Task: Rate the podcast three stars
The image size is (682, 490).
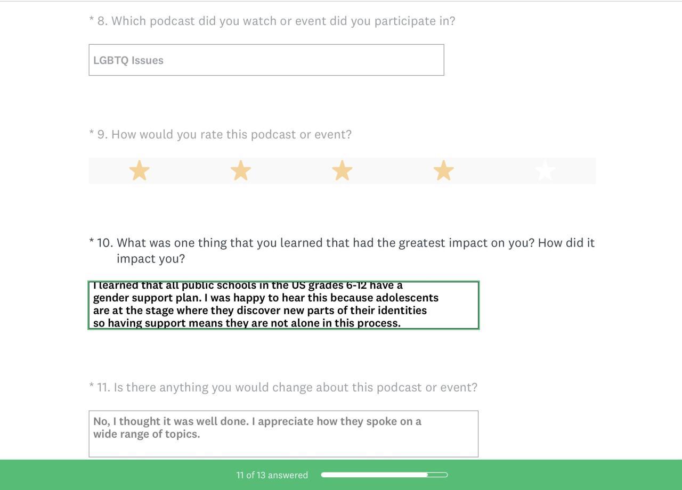Action: click(342, 171)
